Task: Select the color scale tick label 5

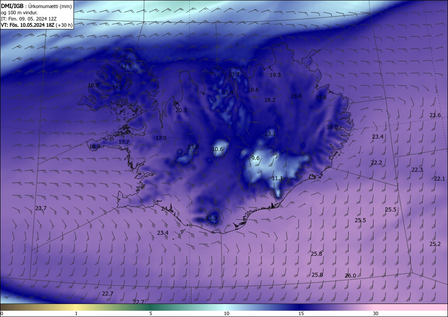Action: 151,313
